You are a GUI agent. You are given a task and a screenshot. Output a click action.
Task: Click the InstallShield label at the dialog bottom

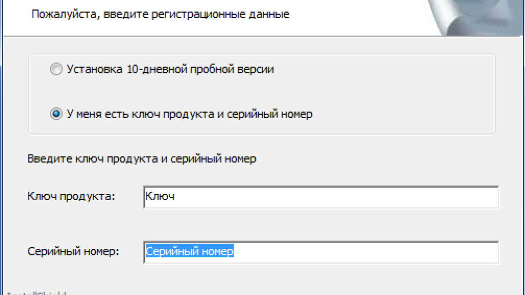pos(37,293)
